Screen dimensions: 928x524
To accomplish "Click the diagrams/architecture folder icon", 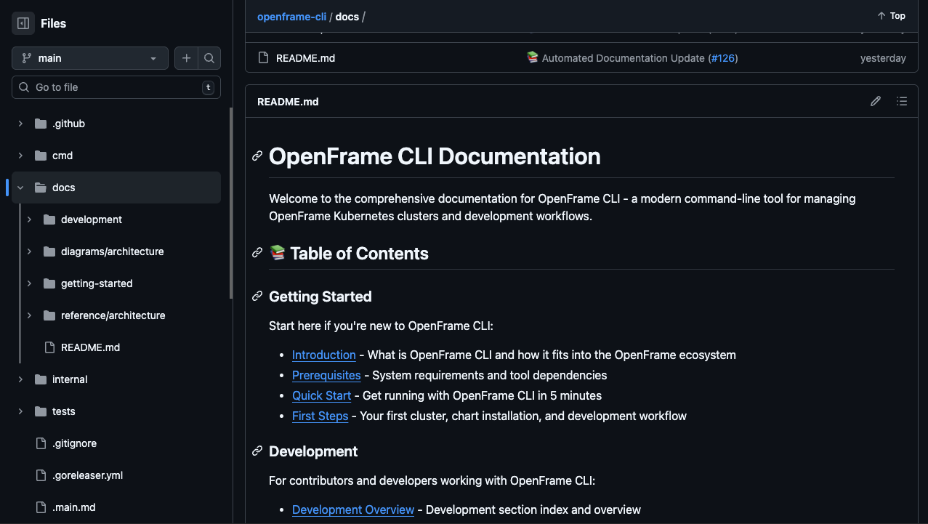I will coord(49,251).
